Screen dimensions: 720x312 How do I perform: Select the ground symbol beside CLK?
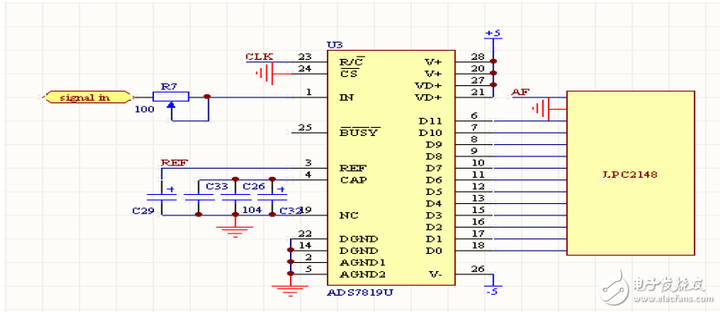(265, 74)
